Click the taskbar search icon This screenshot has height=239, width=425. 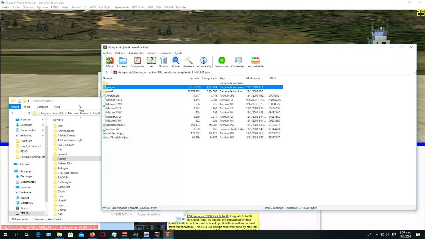point(16,235)
